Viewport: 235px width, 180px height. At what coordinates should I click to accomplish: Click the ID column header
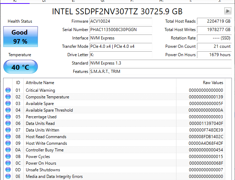point(18,83)
